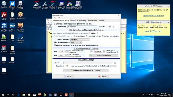Image resolution: width=173 pixels, height=97 pixels.
Task: Open WD Discovery desktop icon
Action: tap(12, 27)
